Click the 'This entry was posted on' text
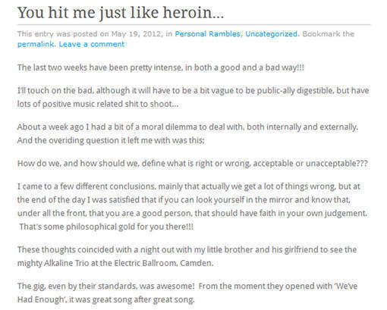Viewport: 387px width, 310px height. (x=63, y=34)
